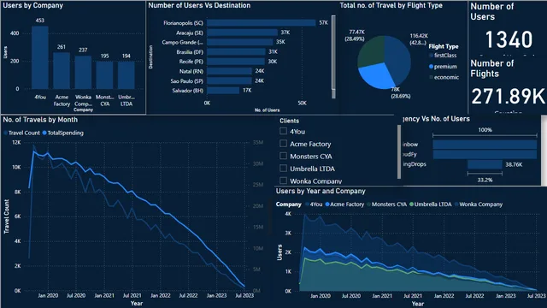Check the 4You client checkbox
The height and width of the screenshot is (308, 547).
click(283, 131)
